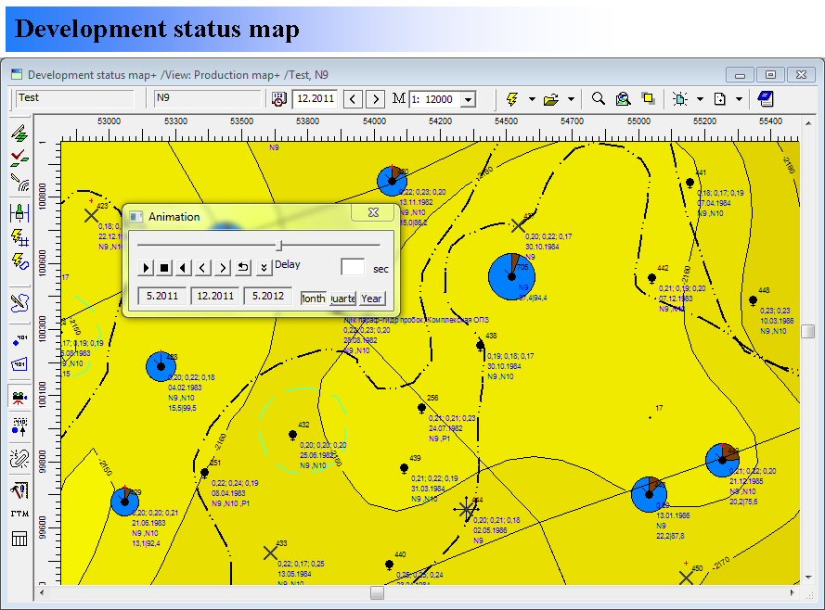The width and height of the screenshot is (825, 610).
Task: Close the Animation dialog
Action: tap(373, 212)
